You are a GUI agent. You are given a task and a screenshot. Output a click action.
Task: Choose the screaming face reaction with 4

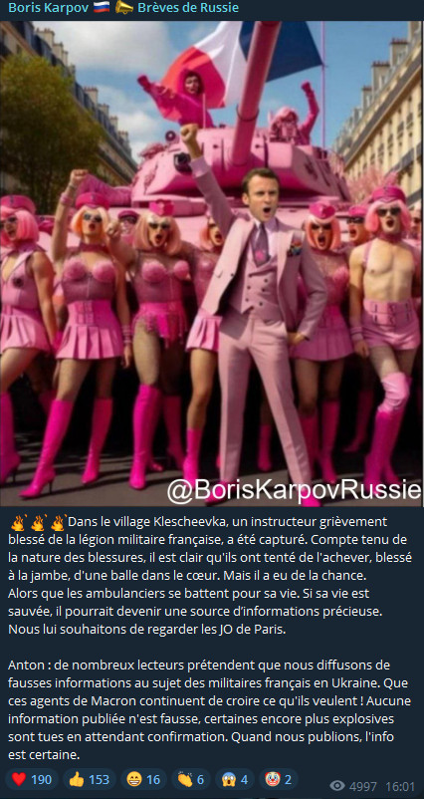coord(235,780)
